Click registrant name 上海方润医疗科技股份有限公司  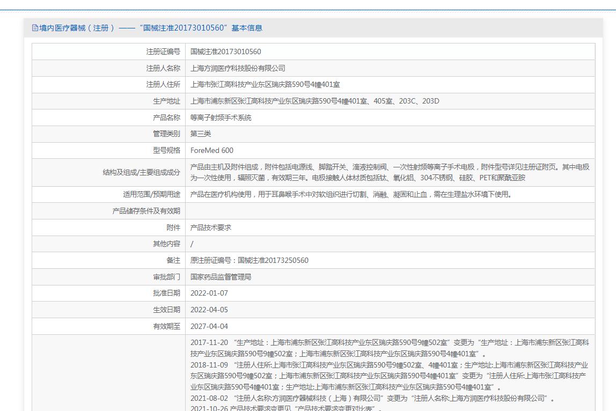[238, 68]
